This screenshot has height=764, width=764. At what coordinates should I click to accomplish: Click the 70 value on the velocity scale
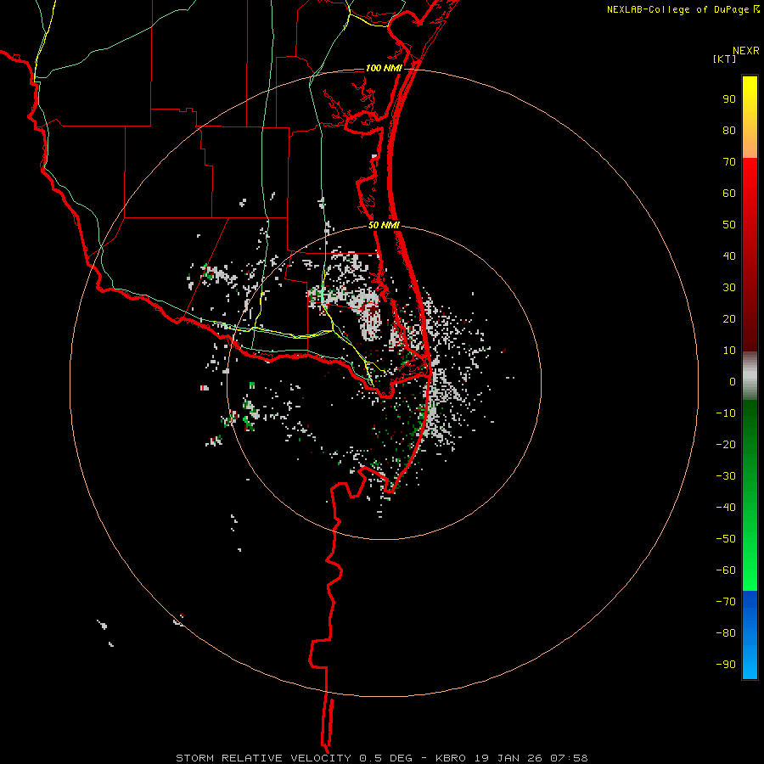point(729,162)
